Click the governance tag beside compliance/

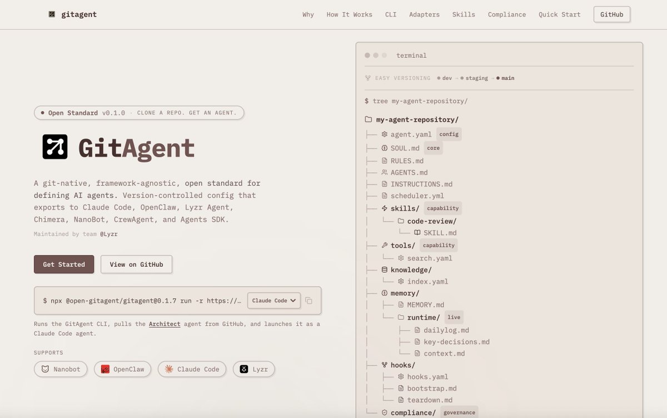pyautogui.click(x=459, y=413)
